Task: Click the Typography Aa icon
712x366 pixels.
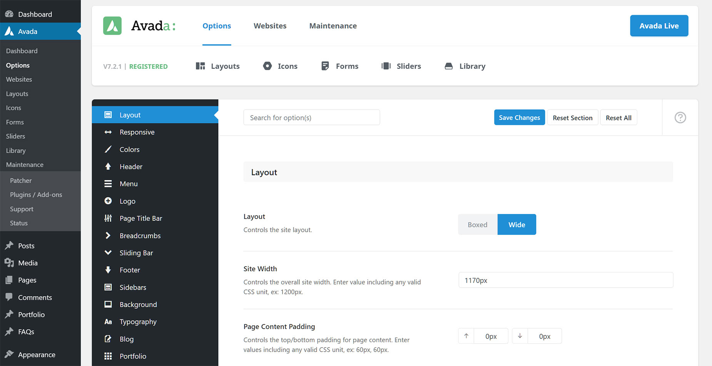Action: 108,322
